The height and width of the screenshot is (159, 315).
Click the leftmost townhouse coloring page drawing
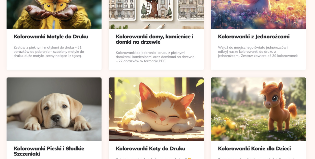point(122,10)
